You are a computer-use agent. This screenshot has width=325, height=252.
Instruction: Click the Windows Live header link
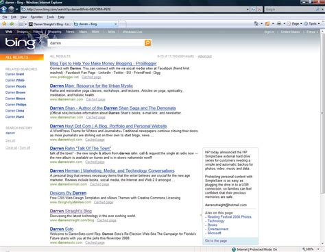132,32
